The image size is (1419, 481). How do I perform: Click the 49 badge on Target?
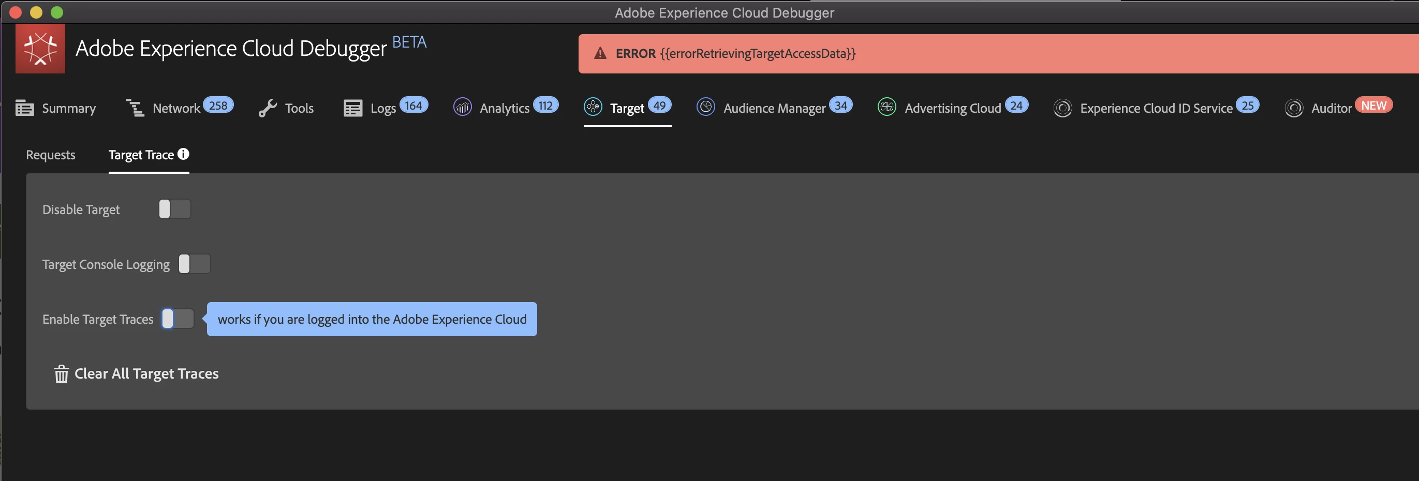pos(659,105)
